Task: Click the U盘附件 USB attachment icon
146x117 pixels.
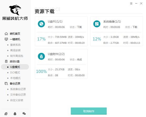Action: (x=41, y=56)
